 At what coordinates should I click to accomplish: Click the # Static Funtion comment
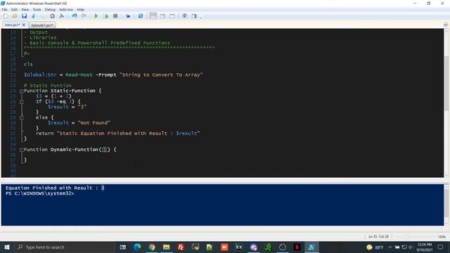48,86
